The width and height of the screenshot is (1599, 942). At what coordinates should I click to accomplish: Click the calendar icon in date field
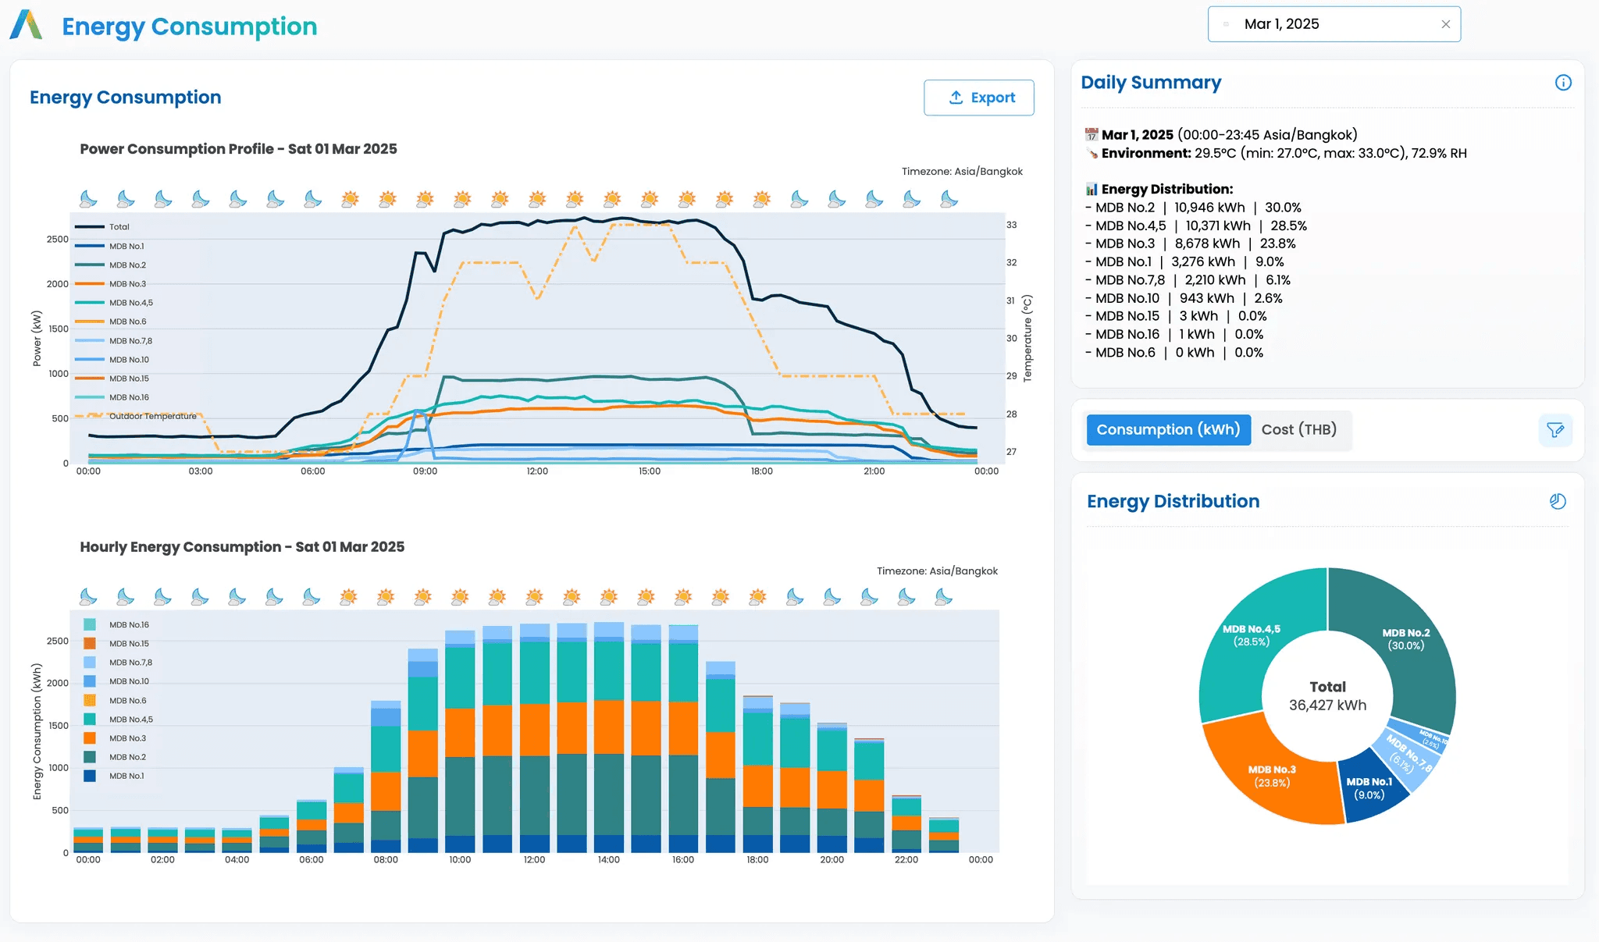[x=1226, y=24]
